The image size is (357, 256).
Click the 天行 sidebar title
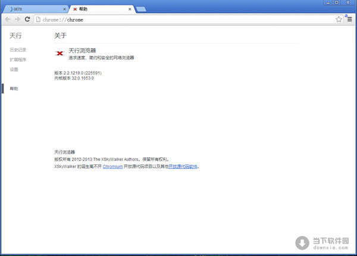point(15,36)
